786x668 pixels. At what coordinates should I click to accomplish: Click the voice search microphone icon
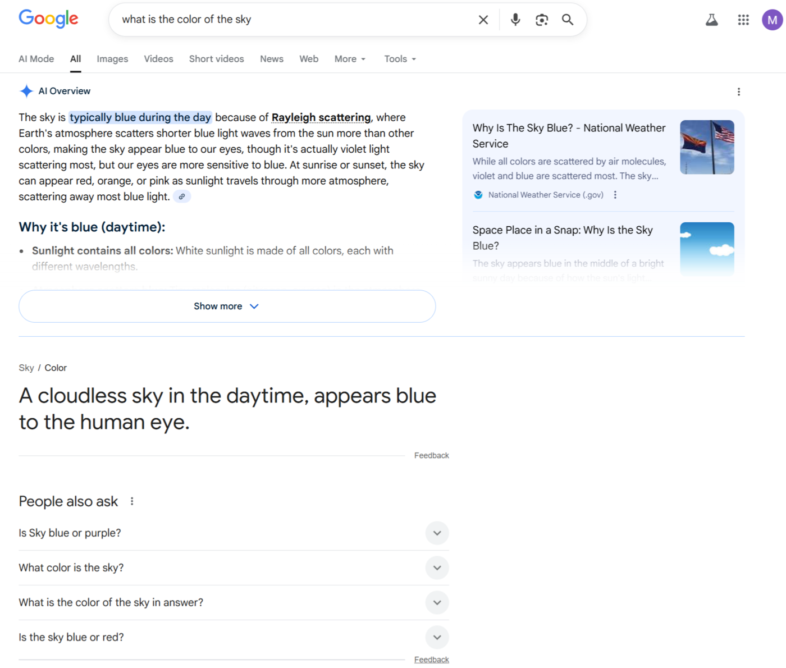pyautogui.click(x=515, y=20)
